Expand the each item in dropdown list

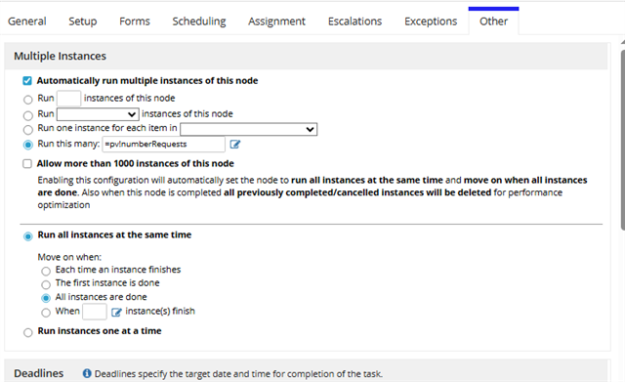point(249,129)
